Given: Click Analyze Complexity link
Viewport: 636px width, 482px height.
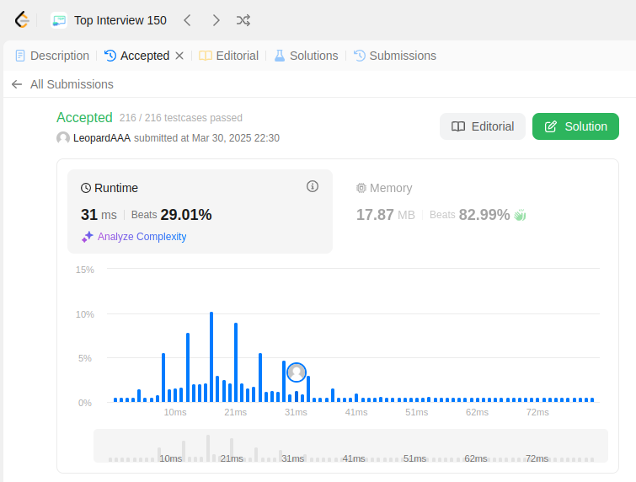Looking at the screenshot, I should coord(142,237).
